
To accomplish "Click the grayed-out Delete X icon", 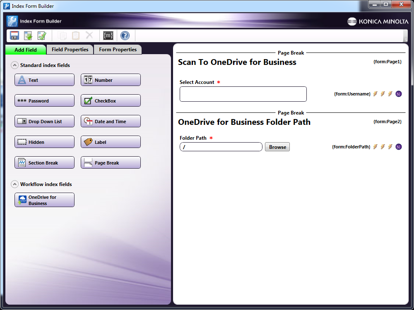I will click(x=89, y=35).
